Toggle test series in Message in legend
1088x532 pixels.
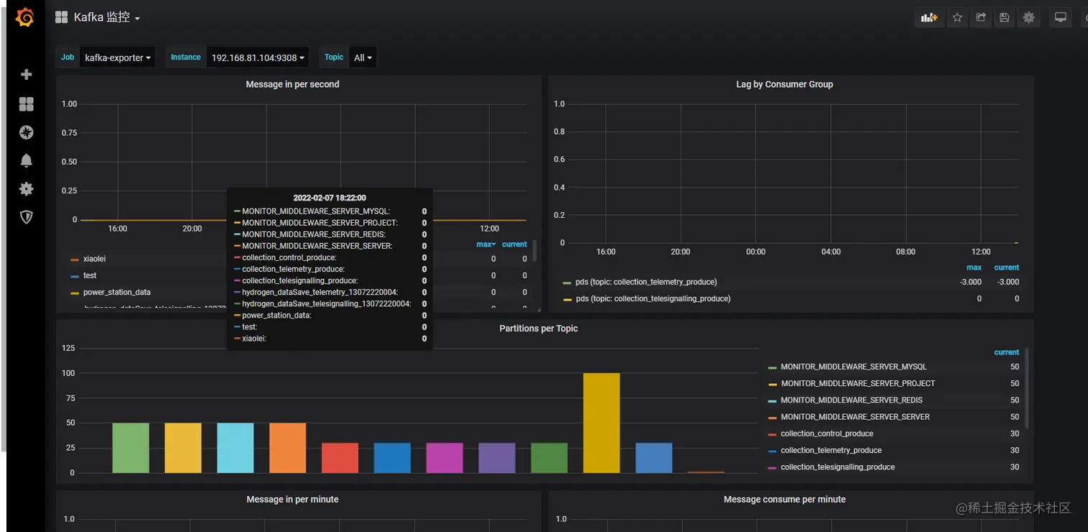tap(90, 275)
